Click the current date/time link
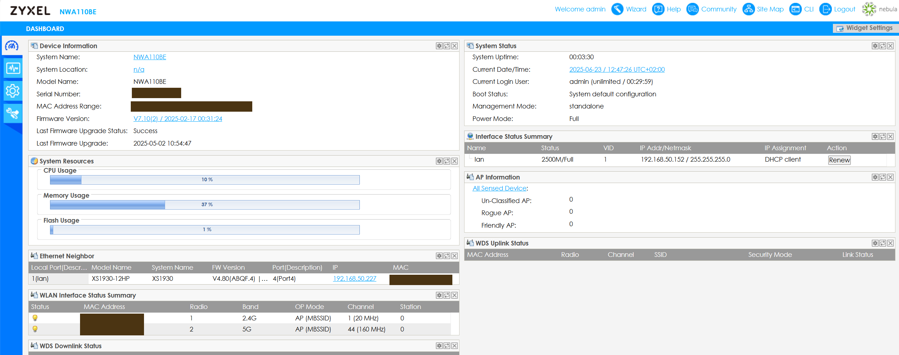Viewport: 899px width, 355px height. [x=617, y=70]
